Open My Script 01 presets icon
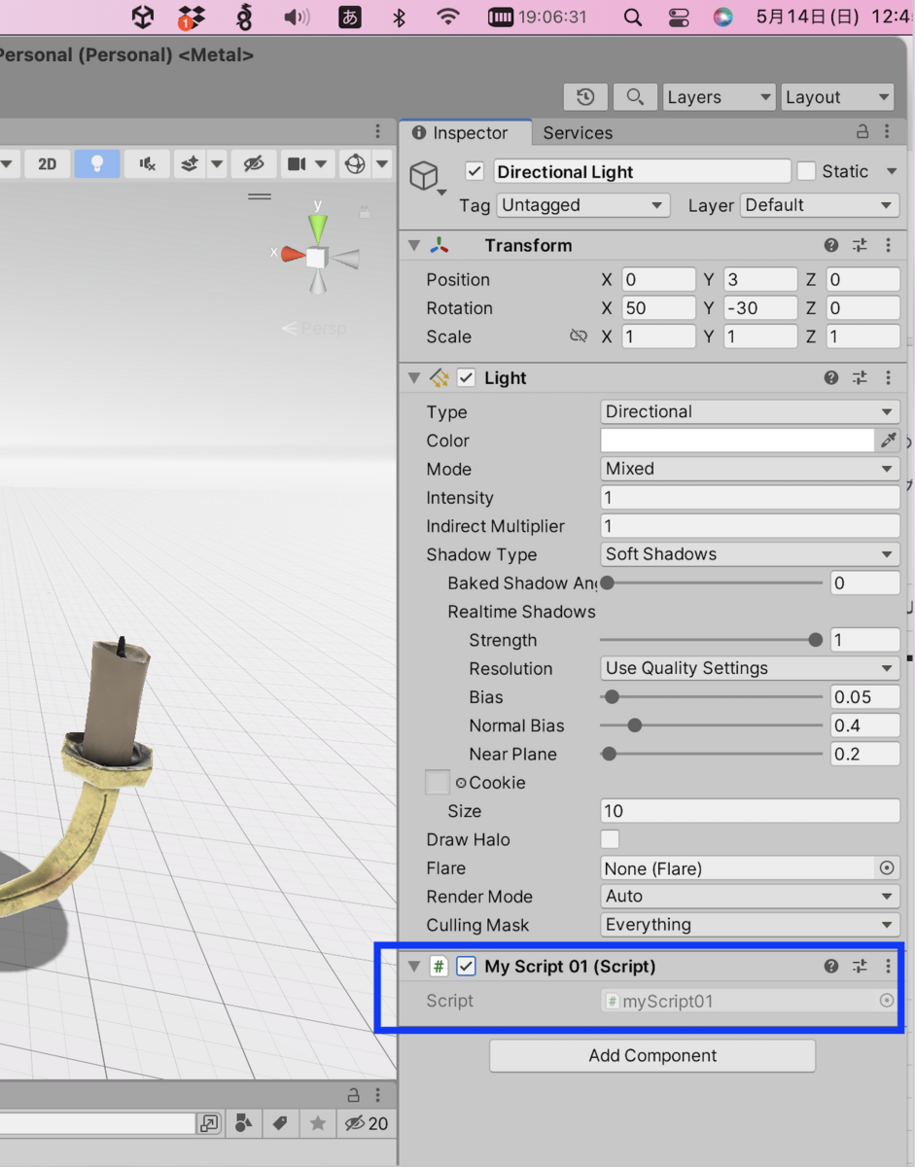The width and height of the screenshot is (915, 1167). click(x=860, y=966)
